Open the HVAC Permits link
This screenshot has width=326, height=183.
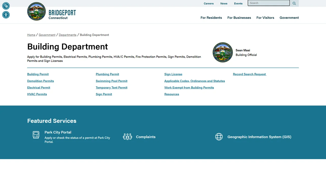tap(37, 94)
